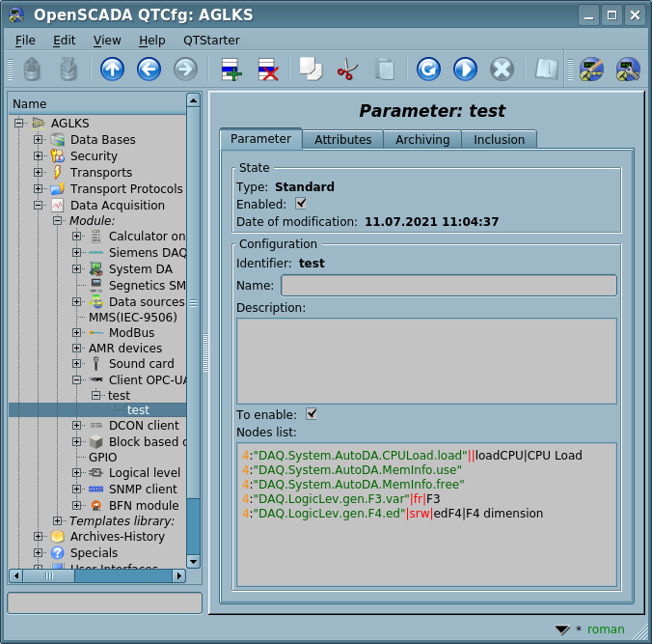
Task: Switch to the Archiving tab
Action: [422, 139]
